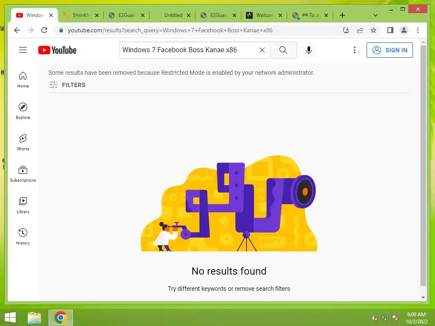Close the Untitled tab
The image size is (435, 326).
tap(189, 15)
